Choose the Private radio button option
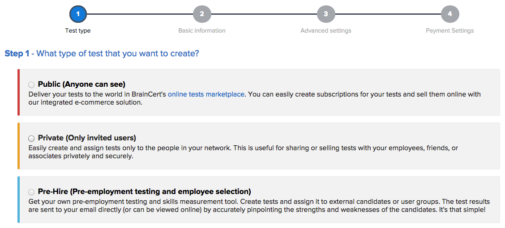 click(x=31, y=139)
